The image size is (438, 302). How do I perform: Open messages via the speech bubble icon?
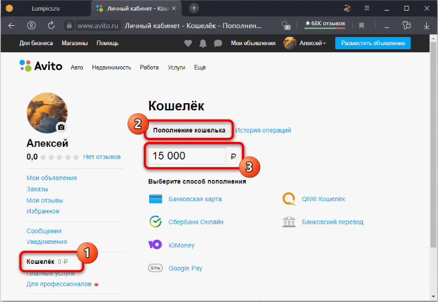pos(218,43)
